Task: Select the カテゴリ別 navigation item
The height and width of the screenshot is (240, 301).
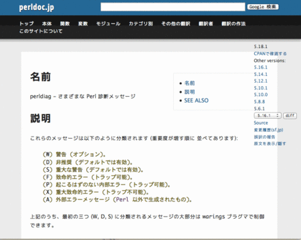Action: coord(140,23)
